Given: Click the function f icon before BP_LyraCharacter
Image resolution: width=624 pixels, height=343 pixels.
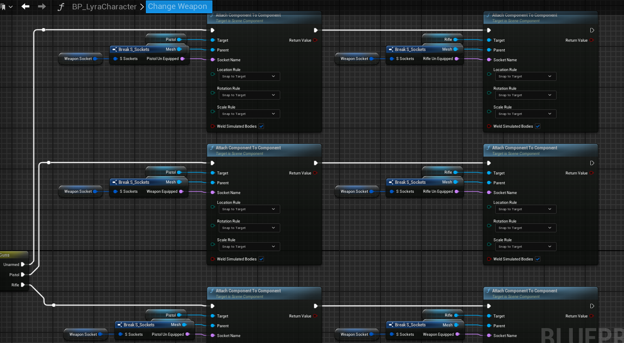Looking at the screenshot, I should point(61,7).
